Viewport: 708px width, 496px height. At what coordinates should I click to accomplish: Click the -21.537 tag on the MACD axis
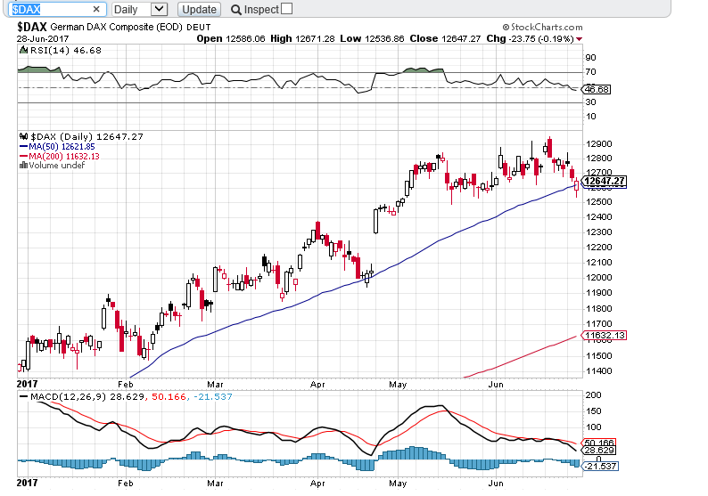(600, 466)
